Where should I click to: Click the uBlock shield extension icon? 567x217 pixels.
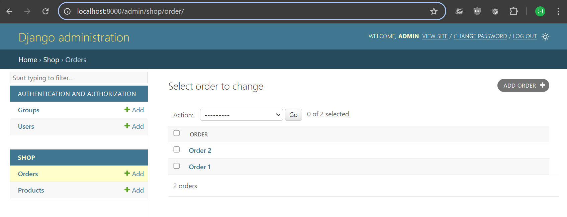pyautogui.click(x=477, y=11)
